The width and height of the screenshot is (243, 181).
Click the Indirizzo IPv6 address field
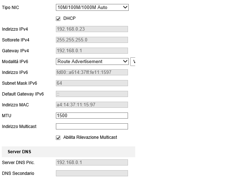coord(92,72)
